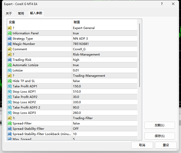Click the boolean icon beside Hide TP and SL
This screenshot has height=153, width=181.
[10, 81]
